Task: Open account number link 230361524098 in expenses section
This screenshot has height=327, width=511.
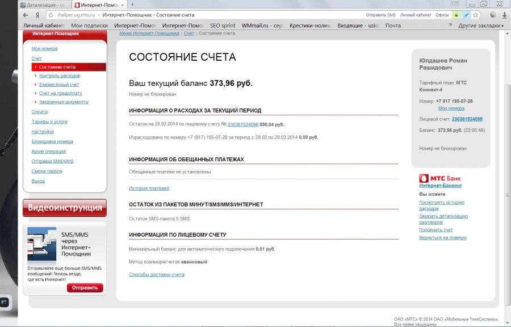Action: [x=243, y=124]
